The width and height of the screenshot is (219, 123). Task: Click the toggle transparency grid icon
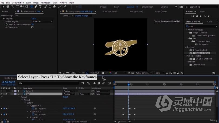(x=133, y=73)
